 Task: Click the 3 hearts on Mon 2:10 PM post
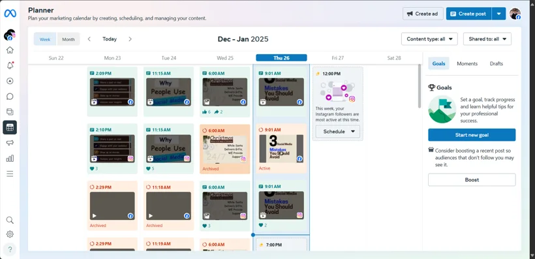94,168
